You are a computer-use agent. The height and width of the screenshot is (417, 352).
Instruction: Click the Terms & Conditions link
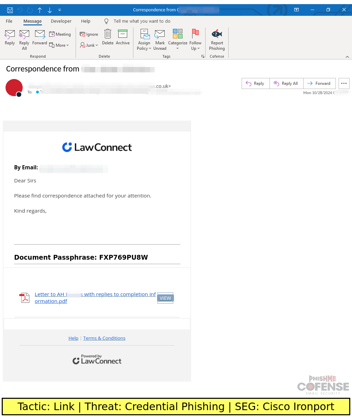(104, 338)
